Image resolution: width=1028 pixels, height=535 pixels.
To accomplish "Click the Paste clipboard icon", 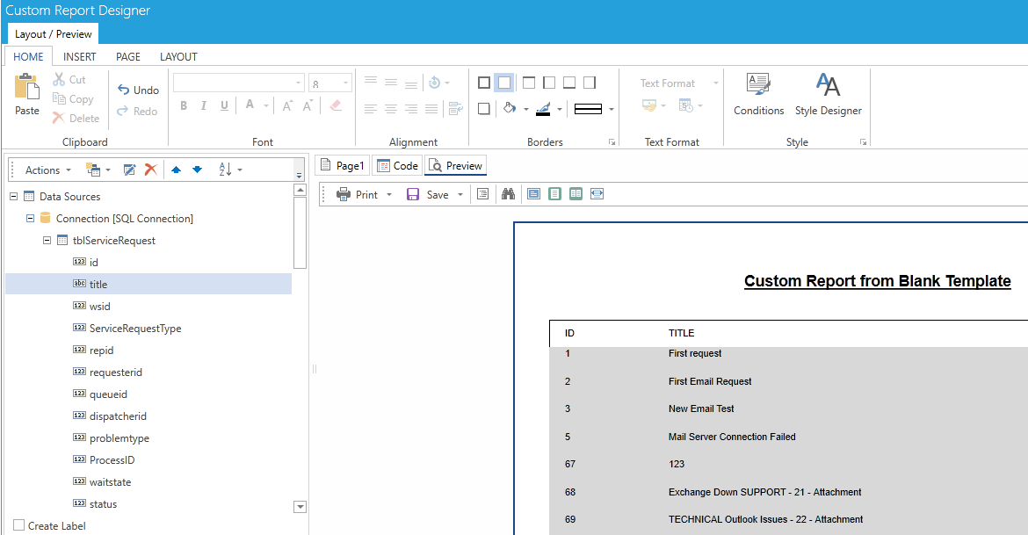I will pos(27,87).
